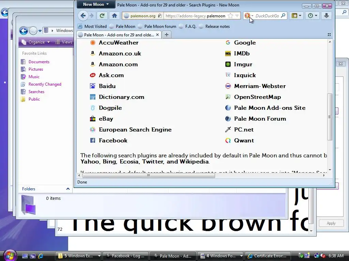Image resolution: width=349 pixels, height=261 pixels.
Task: Click the palemoon.org site identity button
Action: click(143, 16)
